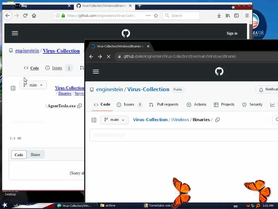Click magnifier icon in system tray

(x=258, y=206)
